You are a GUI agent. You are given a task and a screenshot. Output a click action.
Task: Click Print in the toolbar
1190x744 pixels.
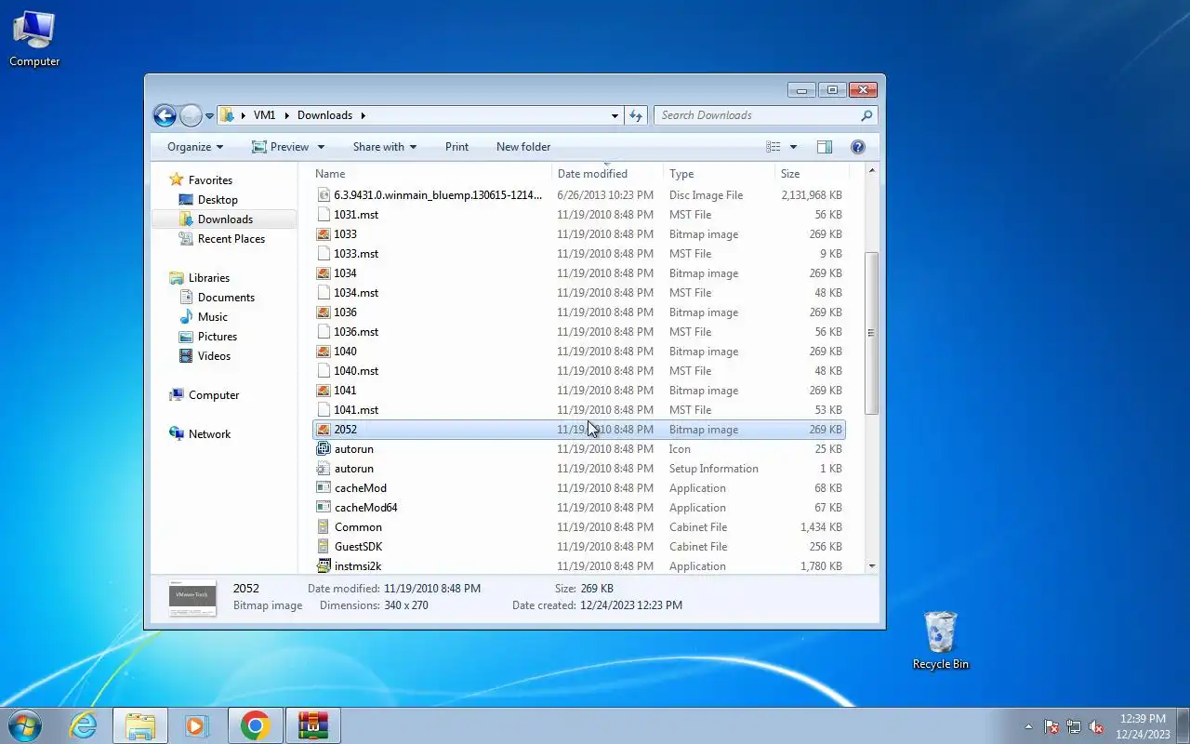tap(456, 147)
